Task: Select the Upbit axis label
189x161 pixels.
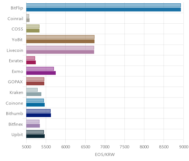Action: tap(17, 135)
